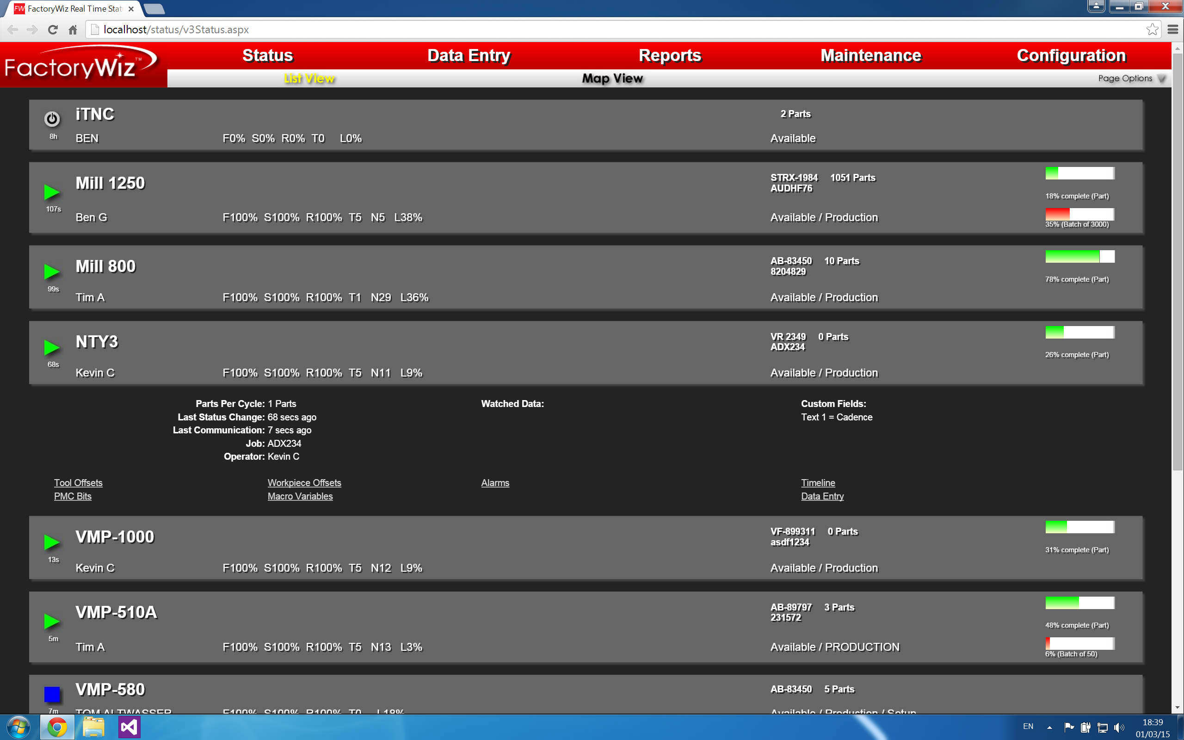Click the page vertical scrollbar thumb
This screenshot has width=1184, height=740.
(x=1178, y=262)
